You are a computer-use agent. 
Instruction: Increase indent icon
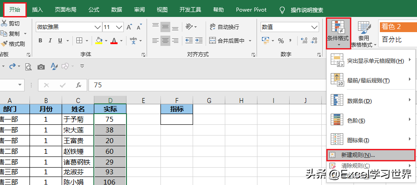[x=198, y=41]
